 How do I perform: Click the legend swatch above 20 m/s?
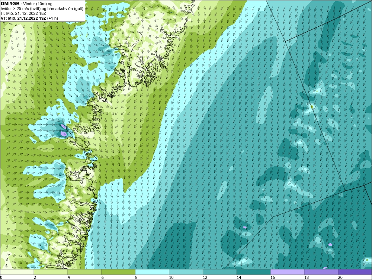point(355,272)
